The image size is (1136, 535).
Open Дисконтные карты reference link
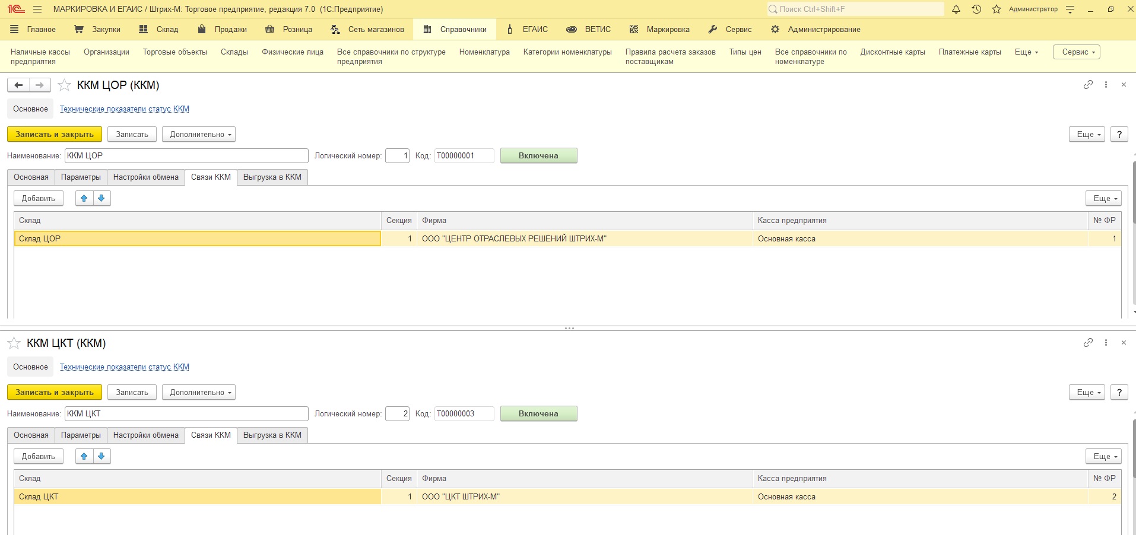(893, 52)
